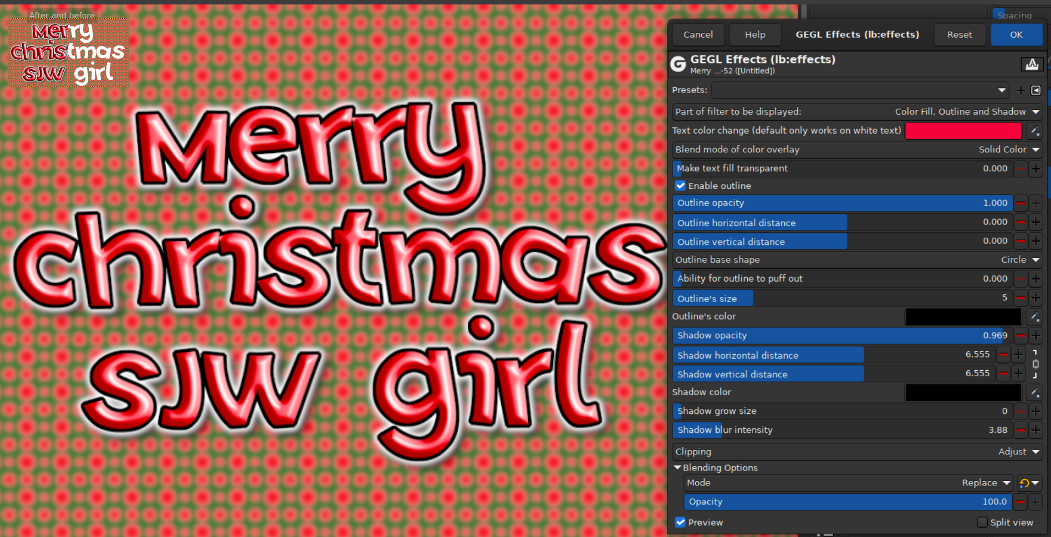1051x537 pixels.
Task: Click the Outline horizontal distance slider
Action: (843, 223)
